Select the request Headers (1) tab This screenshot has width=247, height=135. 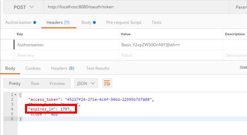pos(58,22)
